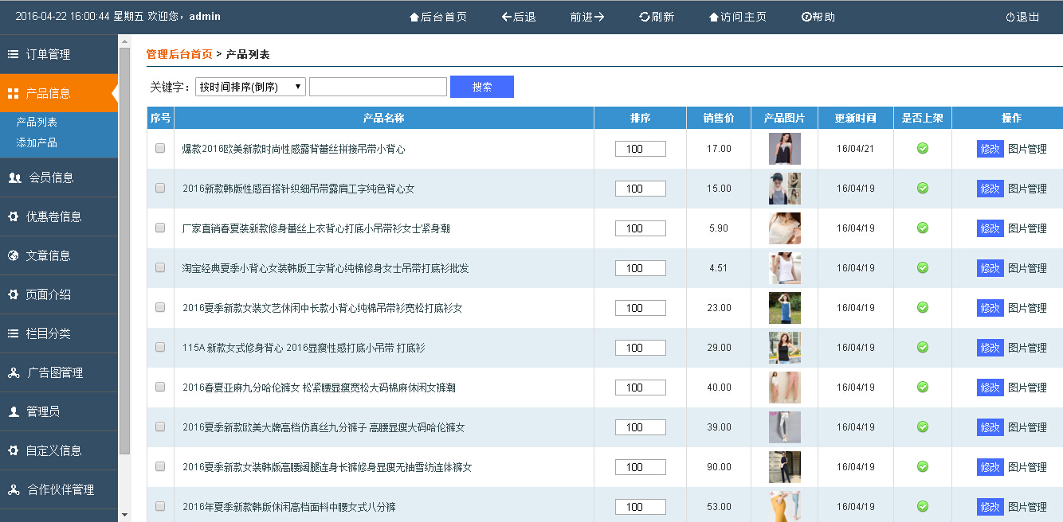
Task: Click the 后退 back arrow icon
Action: click(x=506, y=17)
